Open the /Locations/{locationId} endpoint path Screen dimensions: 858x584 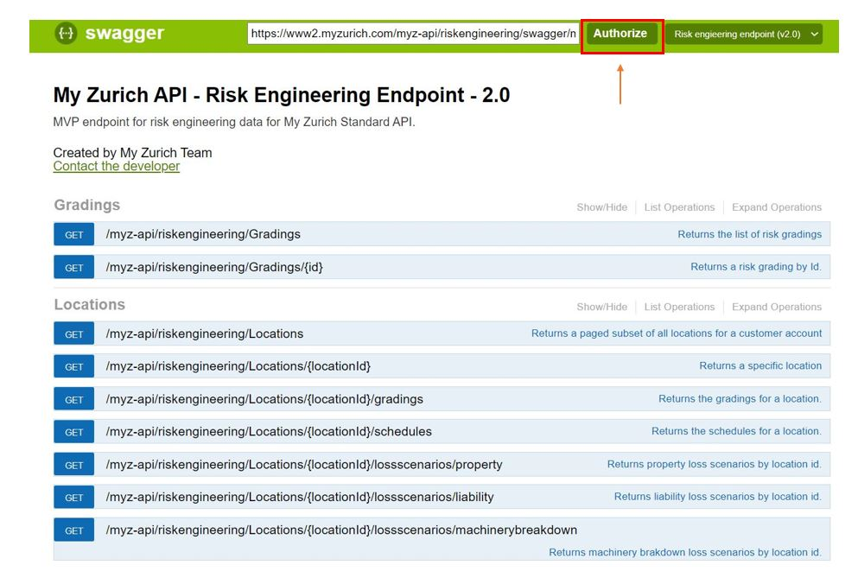pyautogui.click(x=238, y=366)
